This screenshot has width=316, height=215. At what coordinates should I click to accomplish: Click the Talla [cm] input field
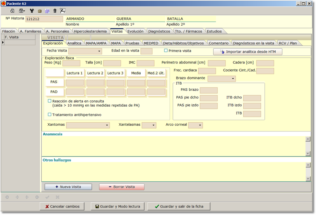(x=112, y=63)
